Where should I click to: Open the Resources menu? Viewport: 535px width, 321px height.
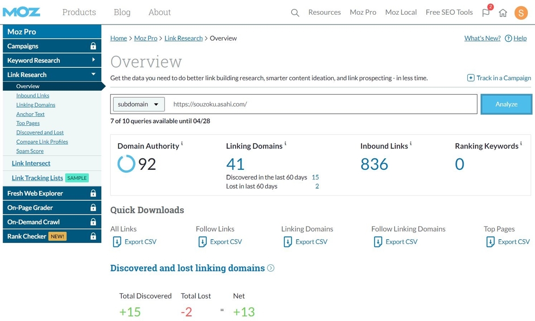(x=325, y=12)
